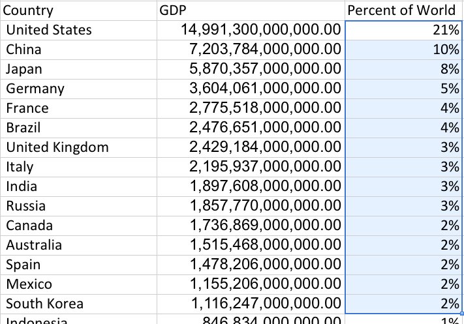Click the 2% cell in Canada row
The image size is (464, 324).
coord(403,226)
